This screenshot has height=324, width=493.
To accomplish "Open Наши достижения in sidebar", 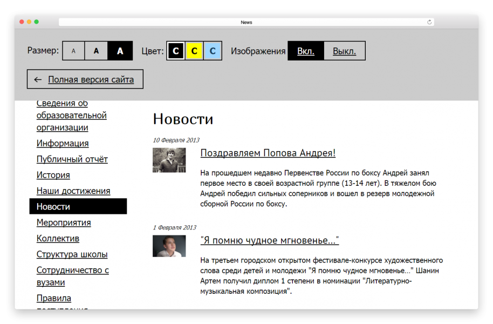I will point(73,191).
